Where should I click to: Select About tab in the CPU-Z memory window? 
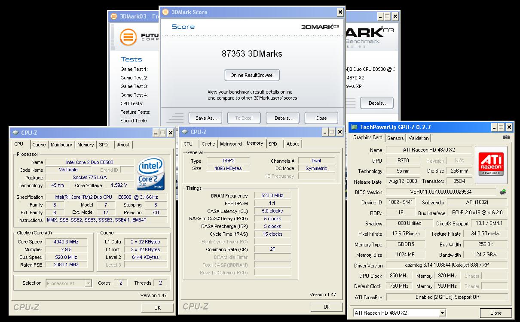click(293, 144)
